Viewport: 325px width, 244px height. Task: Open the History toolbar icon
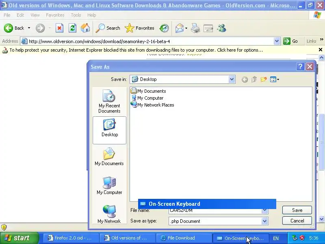pyautogui.click(x=164, y=28)
